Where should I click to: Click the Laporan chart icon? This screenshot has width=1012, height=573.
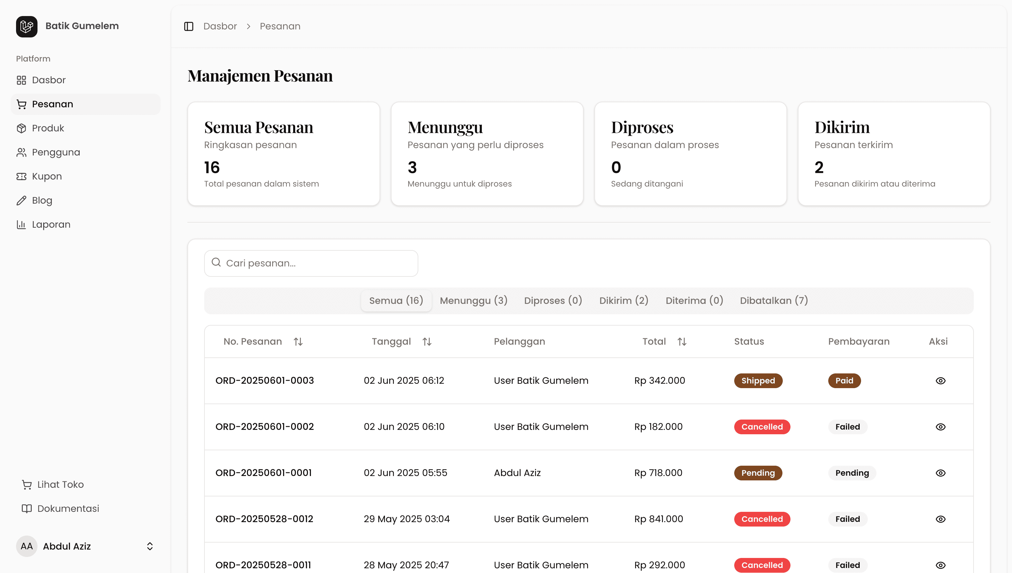tap(21, 225)
